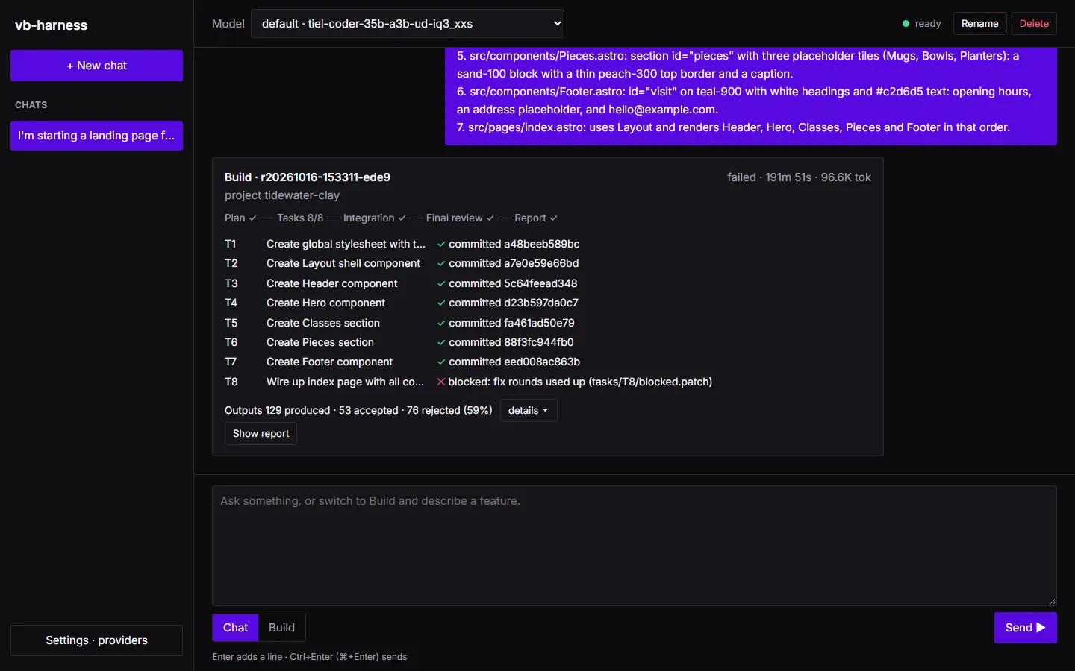Viewport: 1075px width, 671px height.
Task: Expand the outputs details disclosure
Action: coord(528,411)
